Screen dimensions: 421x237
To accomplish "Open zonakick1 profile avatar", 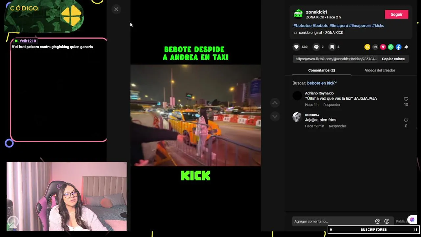I will pyautogui.click(x=298, y=14).
